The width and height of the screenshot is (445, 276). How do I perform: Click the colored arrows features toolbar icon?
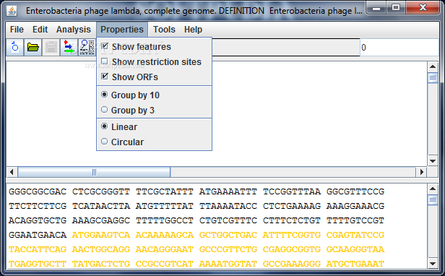click(x=69, y=47)
